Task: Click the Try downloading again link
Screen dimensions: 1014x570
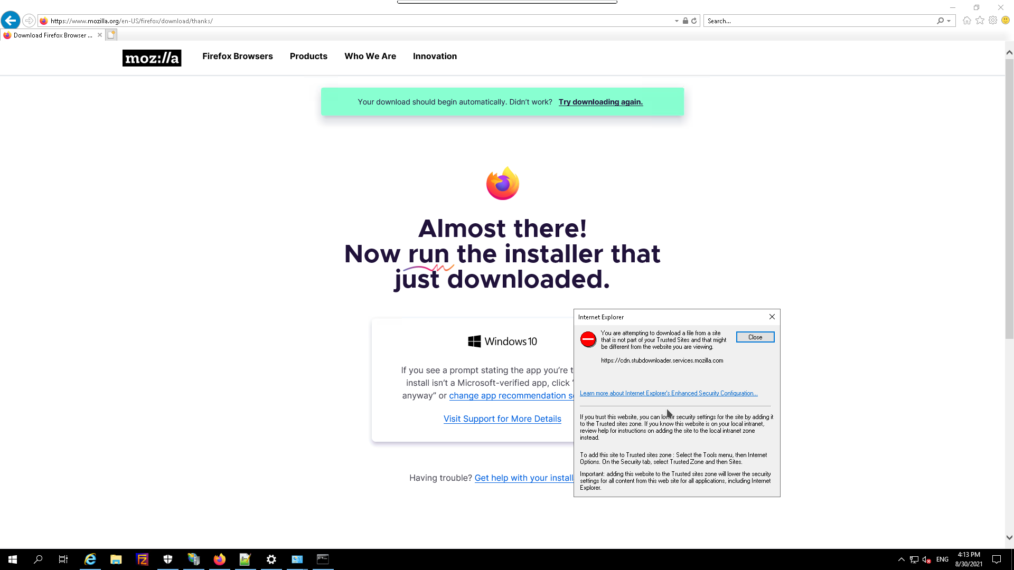Action: (600, 102)
